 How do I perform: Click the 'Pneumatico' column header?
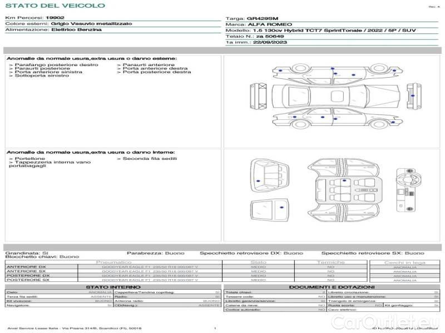tap(113, 262)
